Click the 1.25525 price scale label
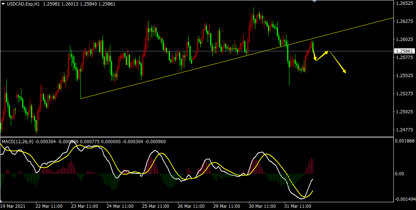This screenshot has height=210, width=416. (404, 76)
